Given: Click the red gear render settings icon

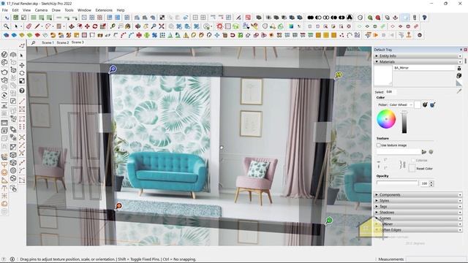Looking at the screenshot, I should 219,26.
